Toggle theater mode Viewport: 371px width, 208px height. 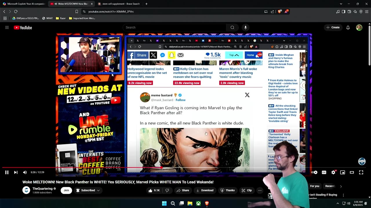(x=352, y=172)
